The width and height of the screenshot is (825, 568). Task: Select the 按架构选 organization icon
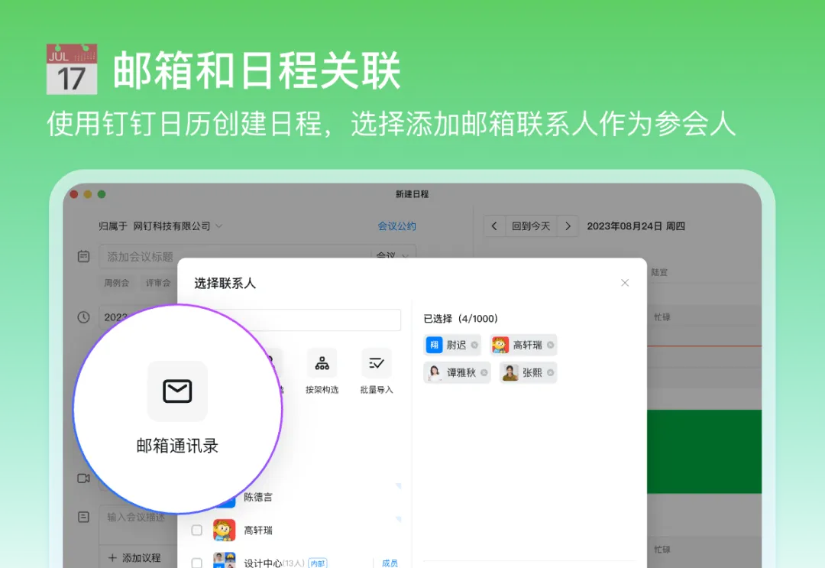coord(322,363)
